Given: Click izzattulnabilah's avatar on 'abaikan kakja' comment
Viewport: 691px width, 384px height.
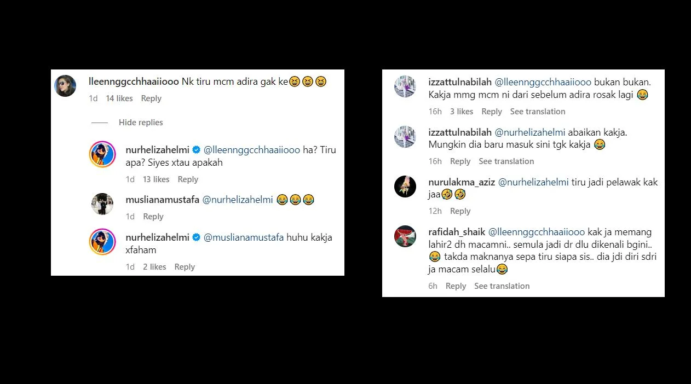Looking at the screenshot, I should [405, 137].
